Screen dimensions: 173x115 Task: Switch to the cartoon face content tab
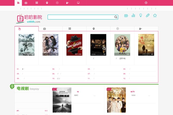click(x=98, y=29)
